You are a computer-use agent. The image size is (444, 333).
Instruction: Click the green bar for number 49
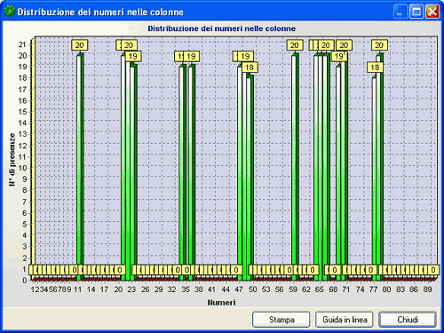pos(250,178)
